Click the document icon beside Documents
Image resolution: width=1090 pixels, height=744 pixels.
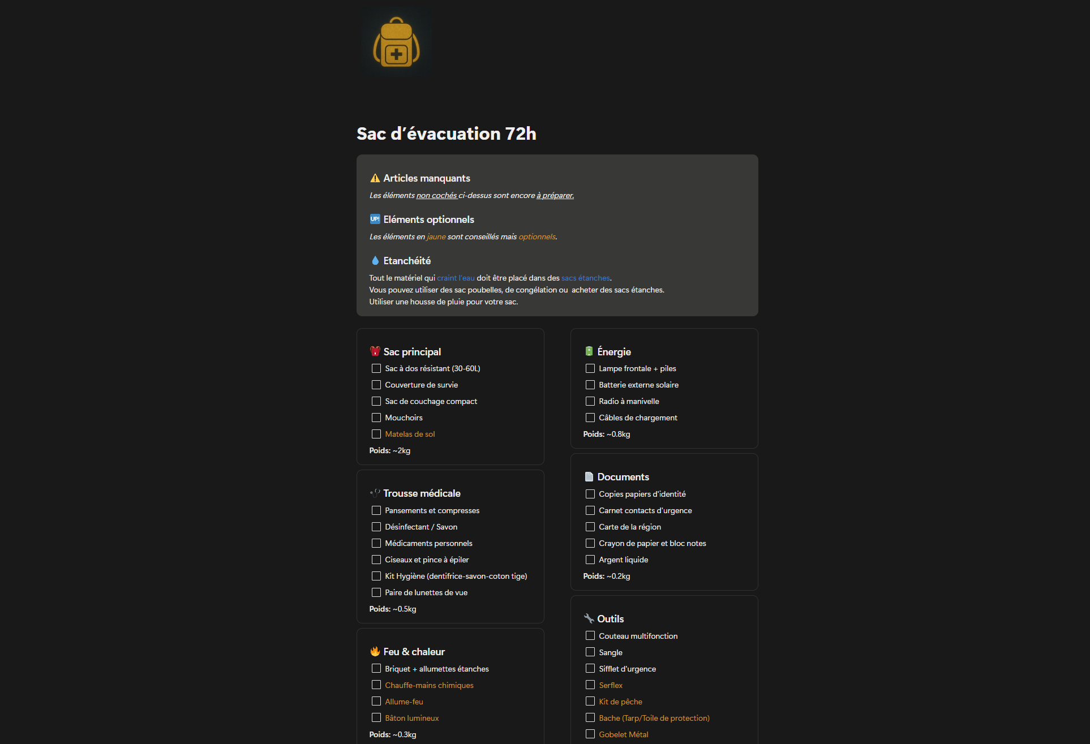[x=589, y=476]
